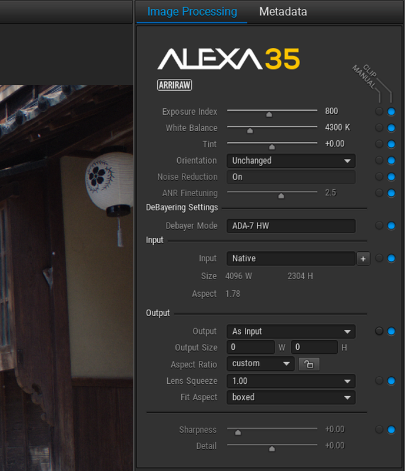This screenshot has height=471, width=405.
Task: Click the Exposure Index value 800
Action: pos(331,111)
